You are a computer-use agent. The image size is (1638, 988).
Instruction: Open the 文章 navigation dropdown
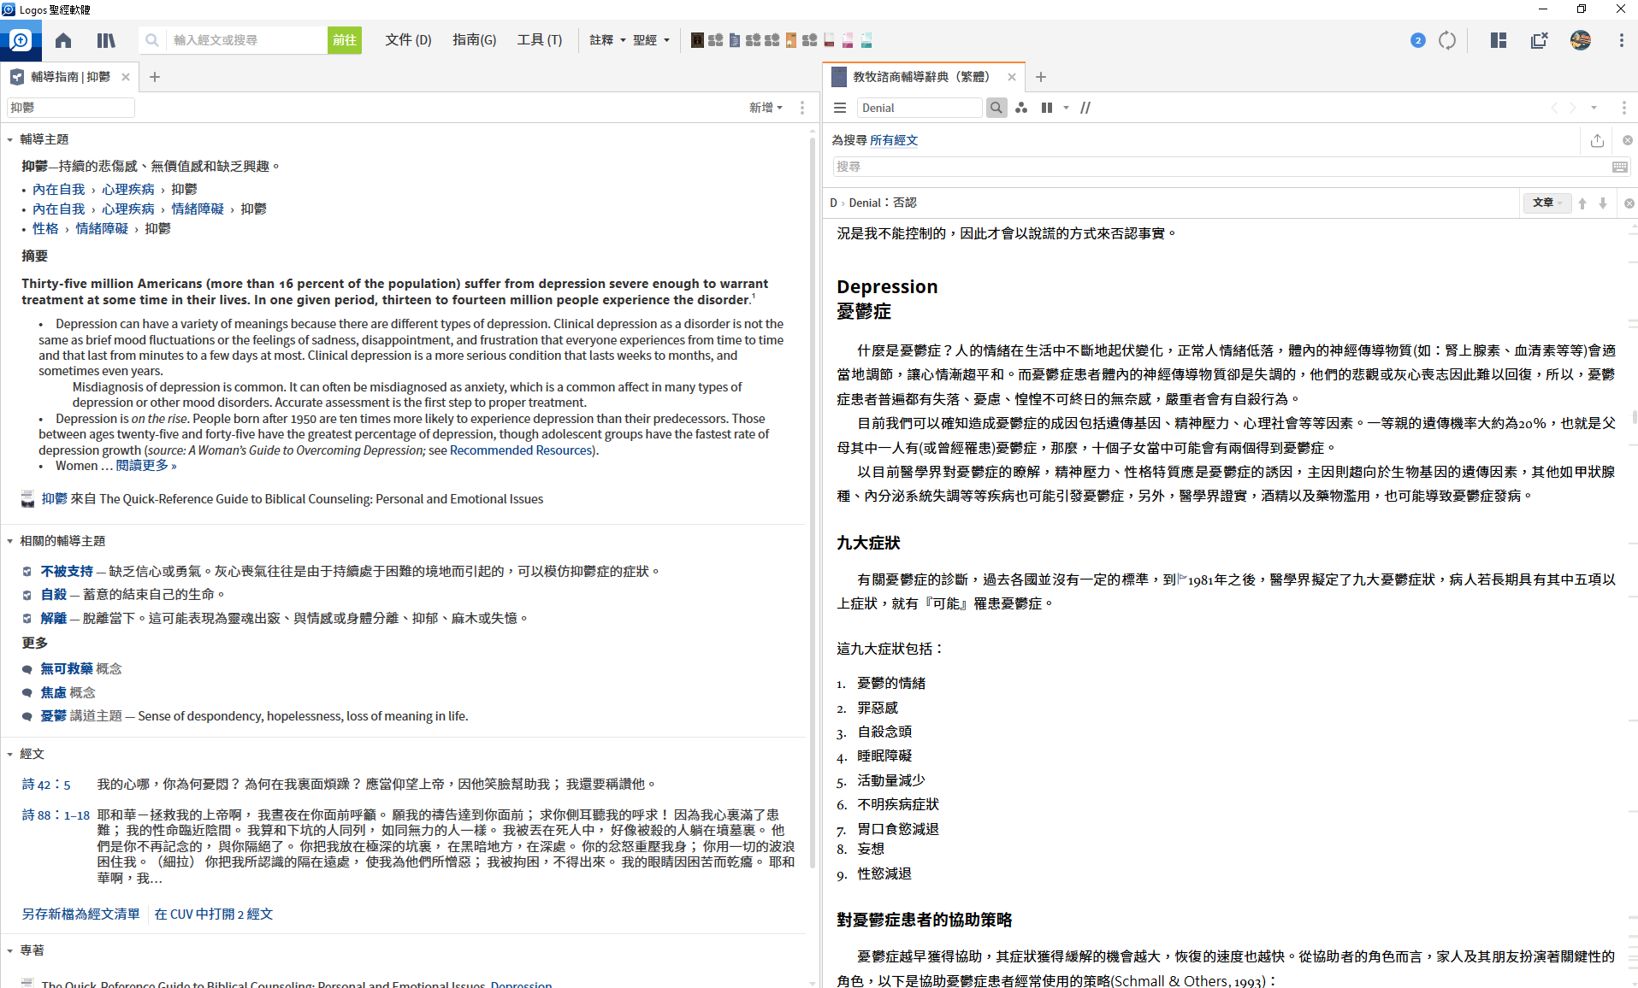click(x=1546, y=203)
